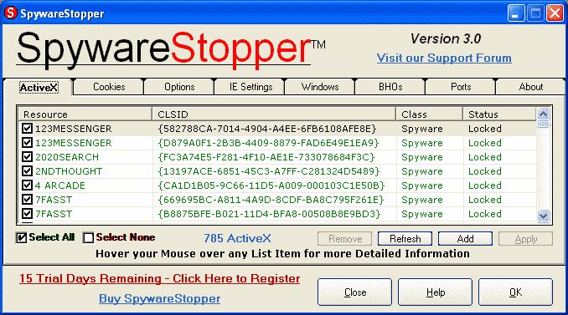The height and width of the screenshot is (315, 568).
Task: Click CLSID {B8875BFE-B021-11D4-BFA8-00508B8E9BD3}
Action: (x=269, y=214)
